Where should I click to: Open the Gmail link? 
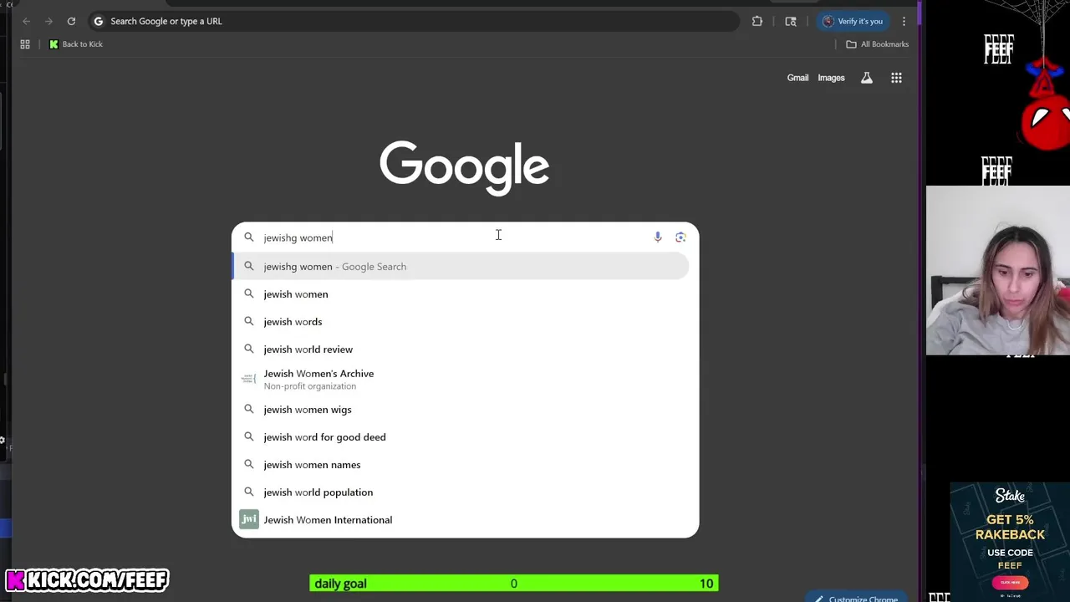point(797,78)
